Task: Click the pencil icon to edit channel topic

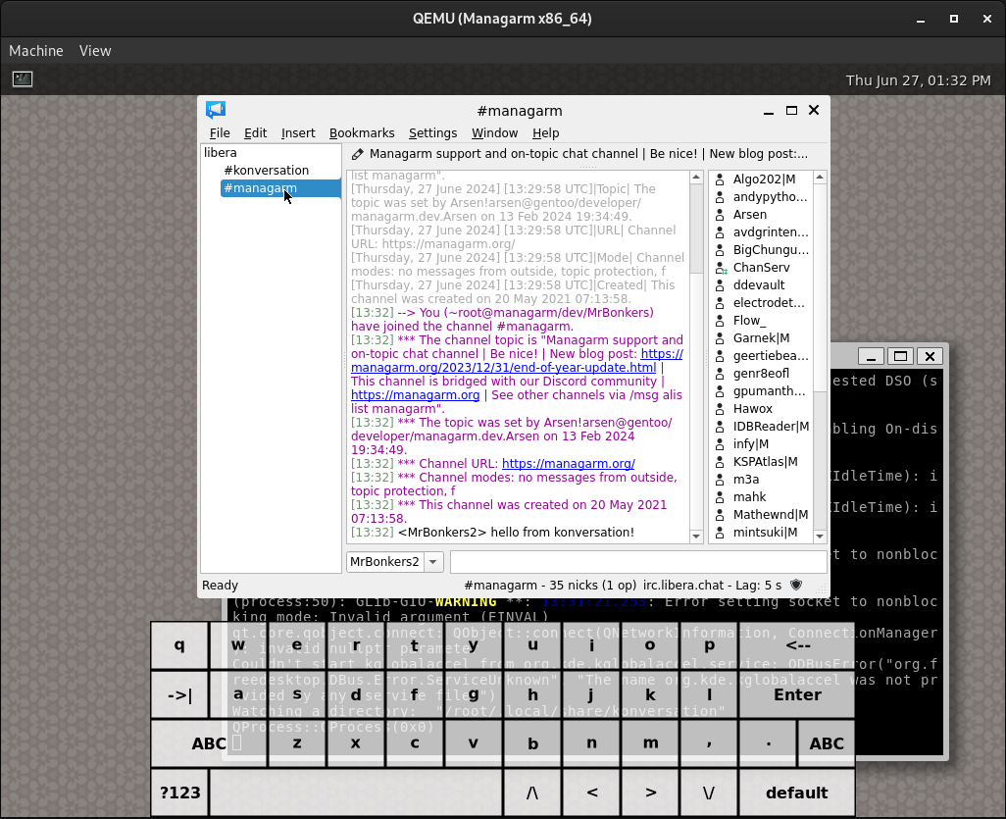Action: [358, 153]
